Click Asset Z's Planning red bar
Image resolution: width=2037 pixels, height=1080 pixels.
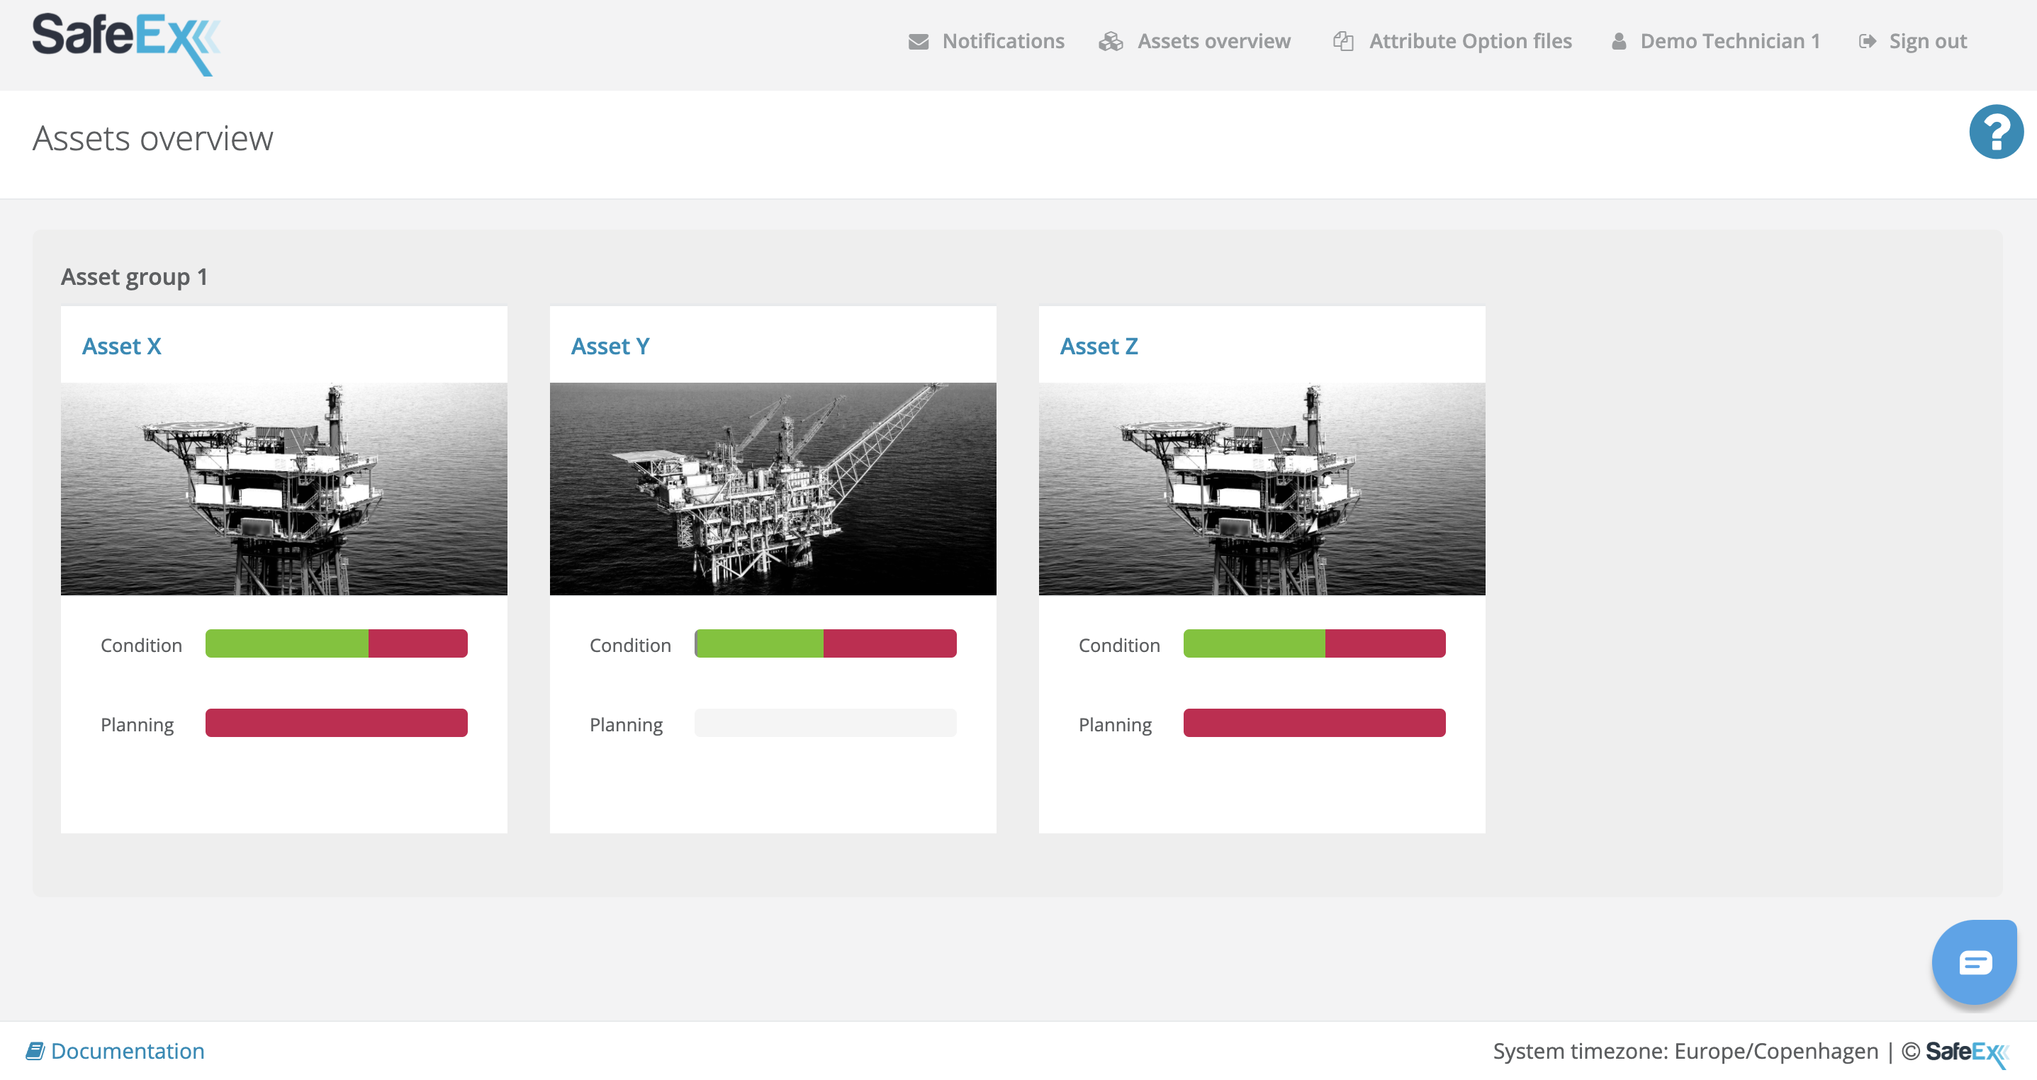tap(1314, 722)
